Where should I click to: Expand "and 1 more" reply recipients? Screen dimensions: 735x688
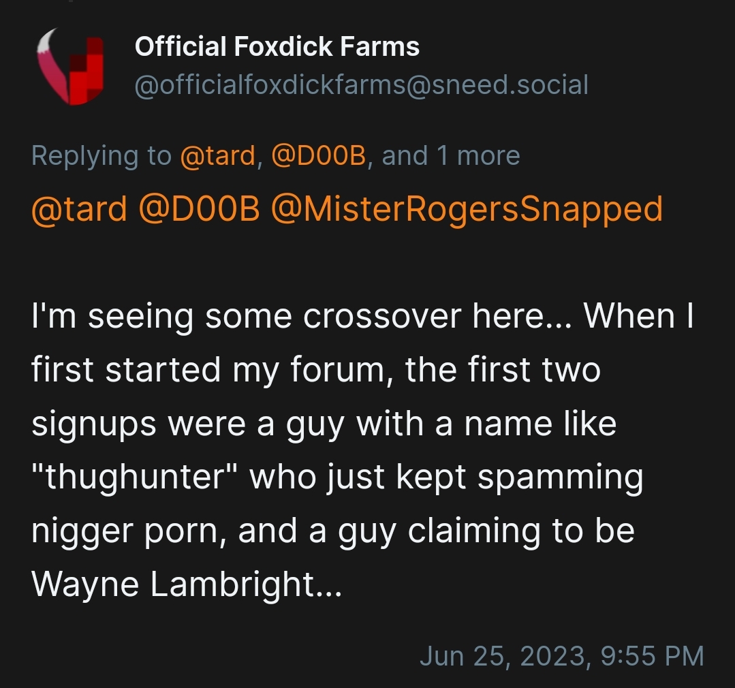[x=451, y=156]
